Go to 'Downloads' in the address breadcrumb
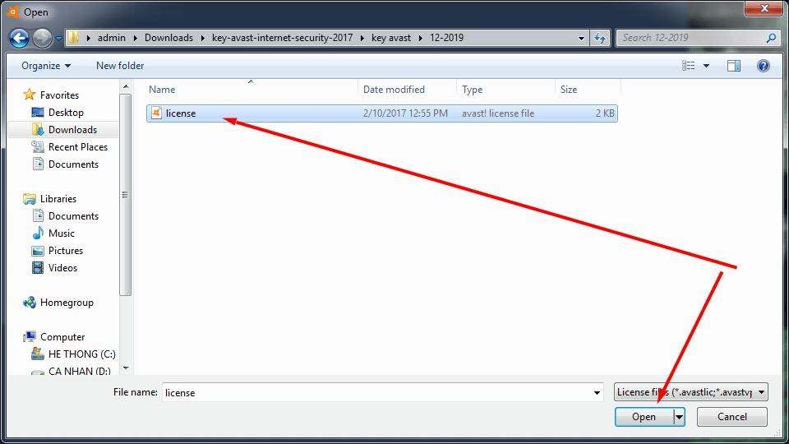Image resolution: width=789 pixels, height=444 pixels. tap(168, 38)
